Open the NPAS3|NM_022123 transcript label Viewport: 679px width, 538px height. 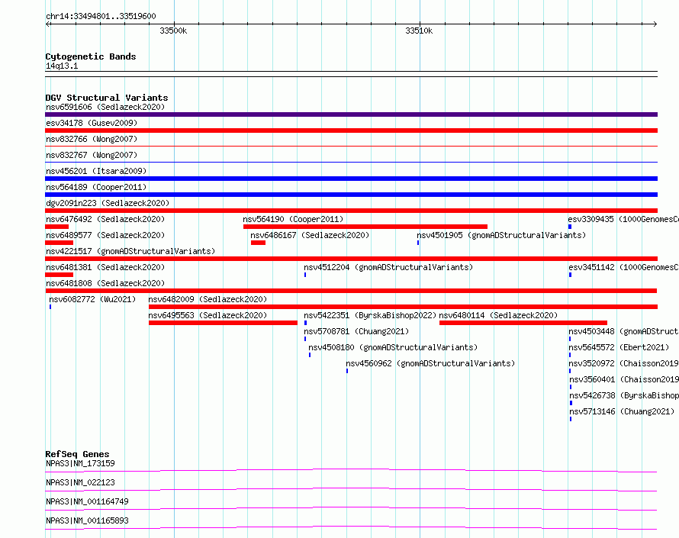click(80, 482)
